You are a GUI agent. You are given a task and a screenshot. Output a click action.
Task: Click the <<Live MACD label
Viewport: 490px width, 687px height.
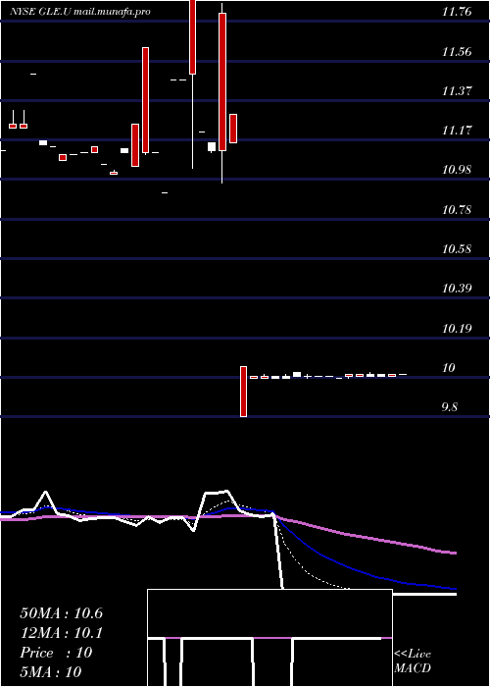[x=413, y=661]
